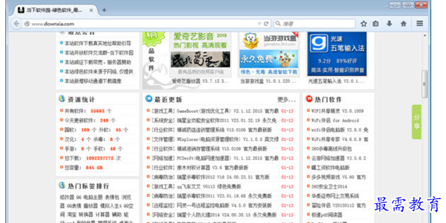Go back using the browser back arrow
This screenshot has height=223, width=446.
point(17,24)
